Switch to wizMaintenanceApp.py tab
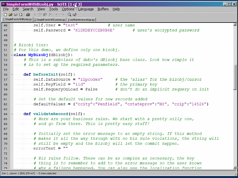238x178 pixels. [x=81, y=20]
